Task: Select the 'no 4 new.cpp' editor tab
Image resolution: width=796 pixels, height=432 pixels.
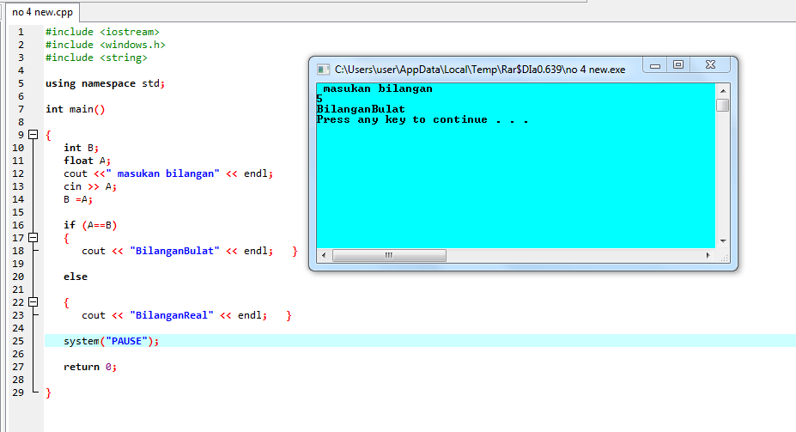Action: pyautogui.click(x=42, y=12)
